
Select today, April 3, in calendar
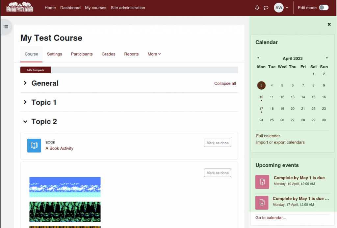(261, 85)
